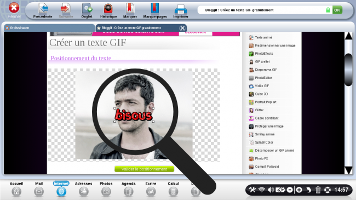Viewport: 356px width, 200px height.
Task: Click the volume speaker tray icon
Action: pos(271,190)
